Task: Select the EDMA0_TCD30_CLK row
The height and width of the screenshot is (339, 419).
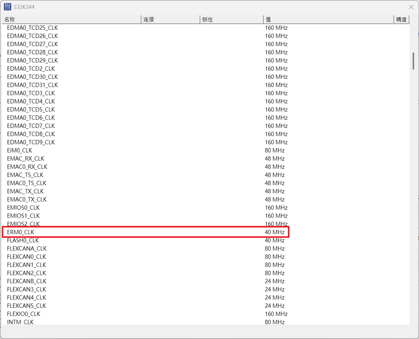Action: point(206,77)
